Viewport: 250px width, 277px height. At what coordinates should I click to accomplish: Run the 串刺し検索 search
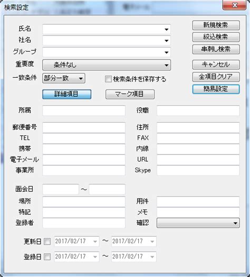coord(216,49)
